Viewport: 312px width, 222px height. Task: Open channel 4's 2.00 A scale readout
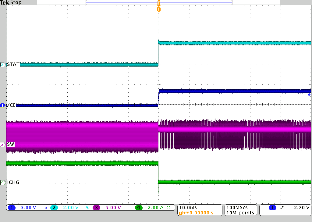156,208
